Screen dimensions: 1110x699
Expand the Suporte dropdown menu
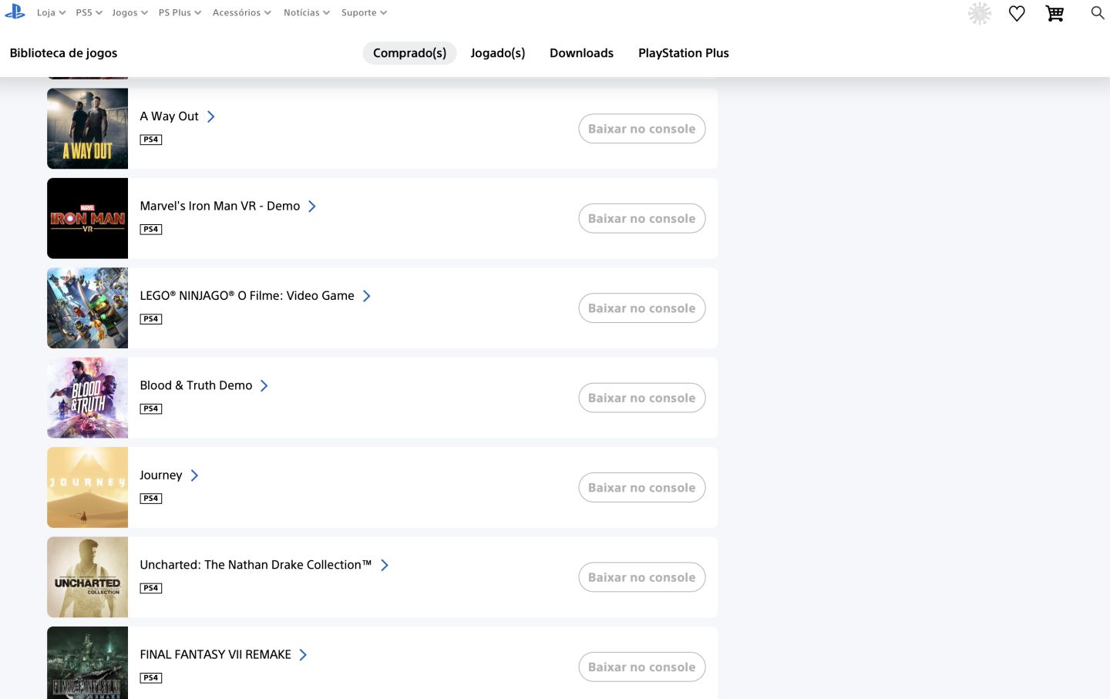[364, 12]
